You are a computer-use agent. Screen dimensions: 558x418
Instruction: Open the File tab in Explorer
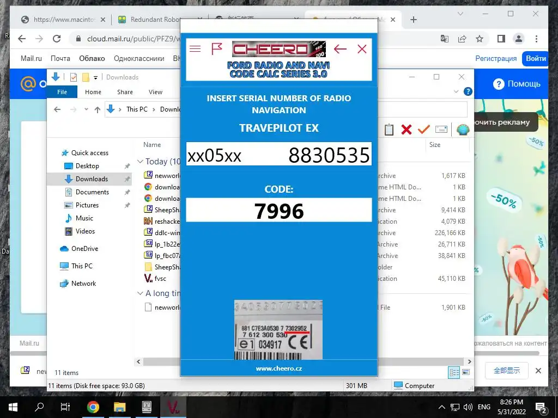click(62, 91)
